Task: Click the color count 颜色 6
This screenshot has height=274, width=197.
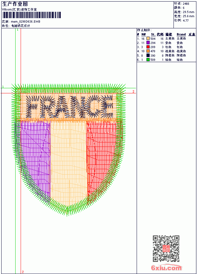Action: [x=180, y=8]
